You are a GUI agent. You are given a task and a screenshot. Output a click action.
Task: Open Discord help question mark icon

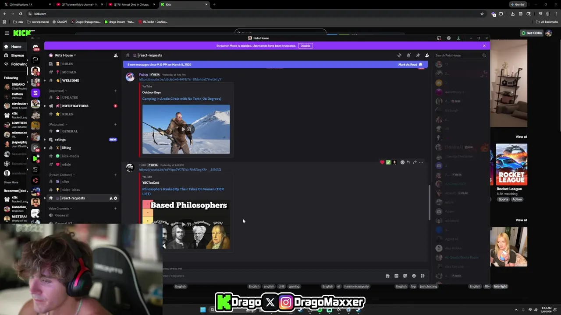pyautogui.click(x=448, y=38)
